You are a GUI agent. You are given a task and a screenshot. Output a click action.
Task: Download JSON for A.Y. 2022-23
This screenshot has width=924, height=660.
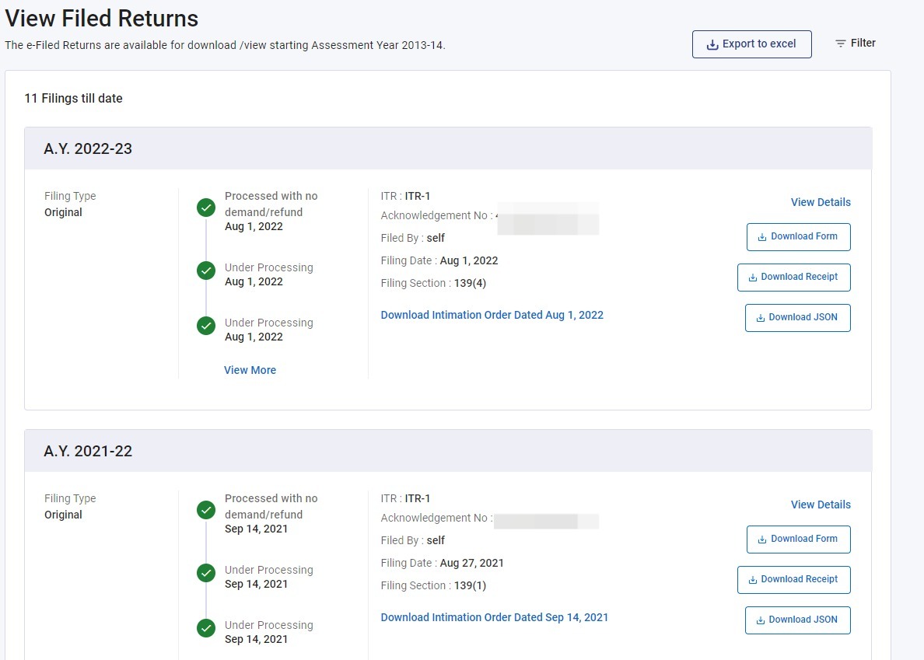[x=797, y=318]
